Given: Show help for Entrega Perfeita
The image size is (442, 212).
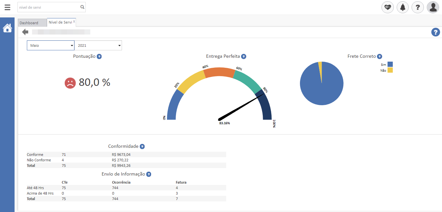Looking at the screenshot, I should [244, 56].
